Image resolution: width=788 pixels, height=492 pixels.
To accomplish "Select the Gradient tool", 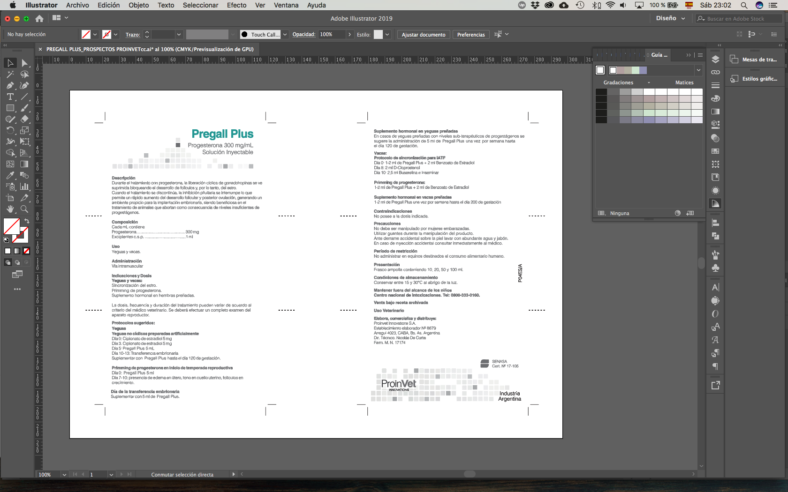I will [x=24, y=164].
